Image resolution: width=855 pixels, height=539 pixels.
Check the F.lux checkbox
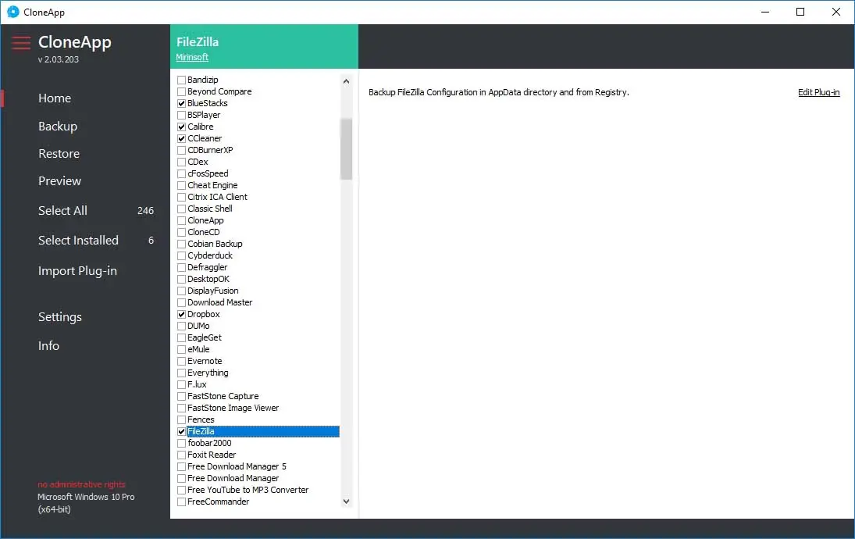point(182,384)
